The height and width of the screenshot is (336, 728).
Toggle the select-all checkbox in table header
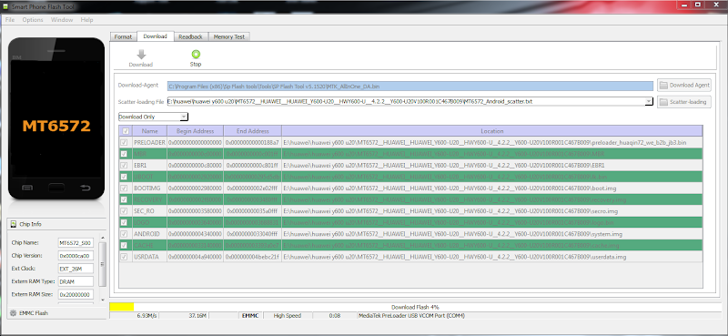point(126,131)
